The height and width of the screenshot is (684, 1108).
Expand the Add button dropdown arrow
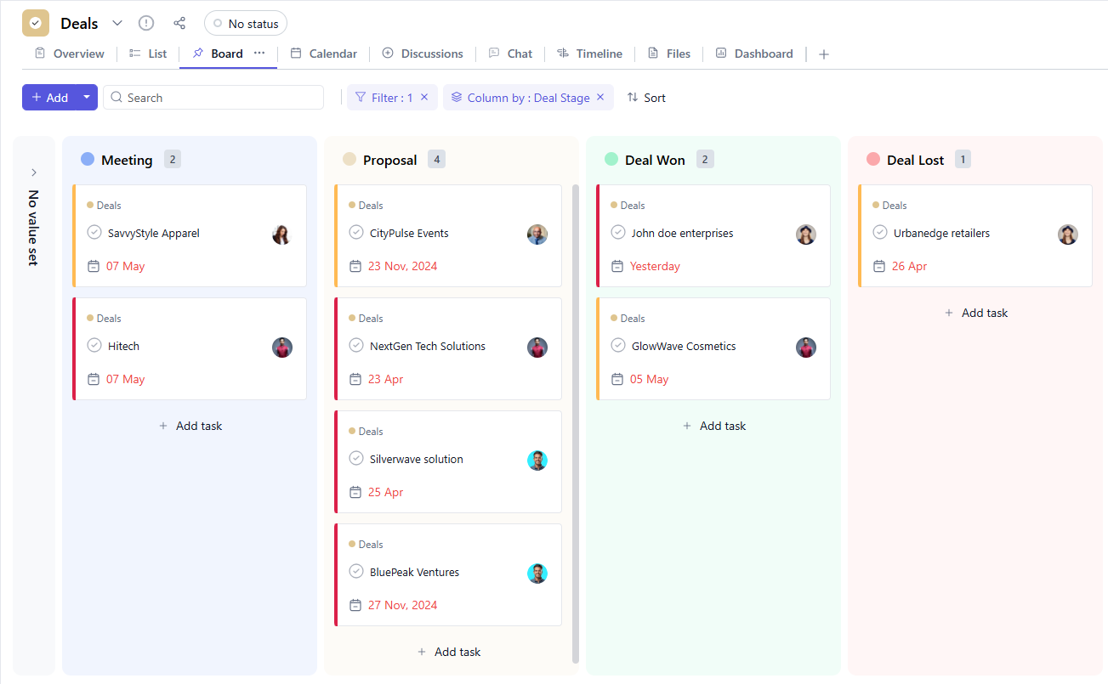coord(87,98)
